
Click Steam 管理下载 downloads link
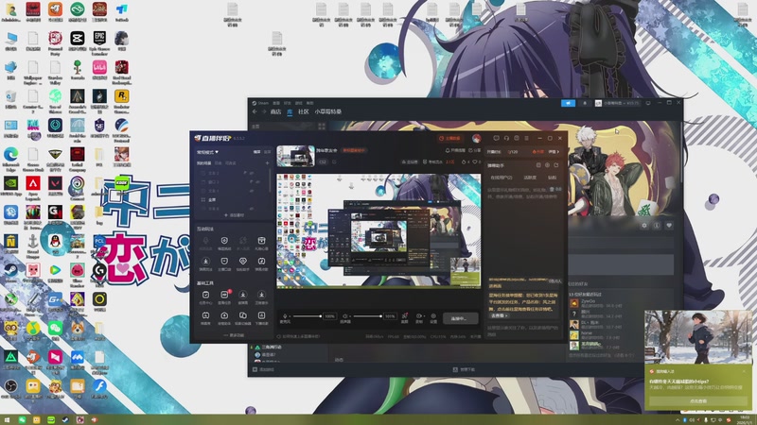(464, 369)
